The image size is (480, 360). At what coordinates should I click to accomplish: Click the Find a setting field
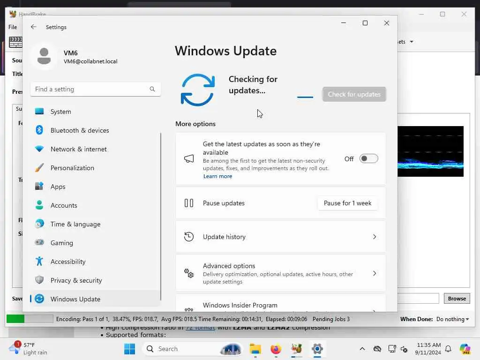coord(96,89)
